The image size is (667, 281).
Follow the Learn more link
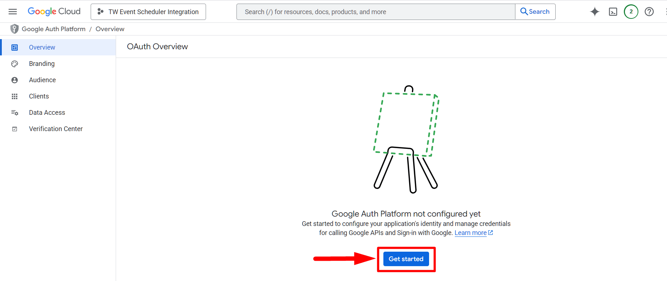point(470,233)
